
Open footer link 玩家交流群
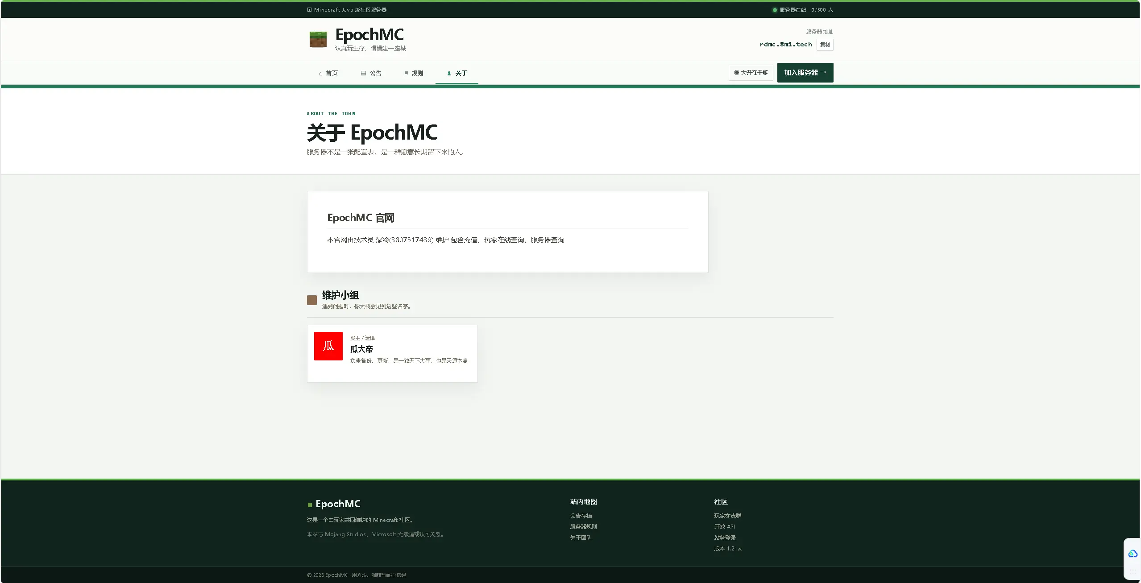[728, 516]
